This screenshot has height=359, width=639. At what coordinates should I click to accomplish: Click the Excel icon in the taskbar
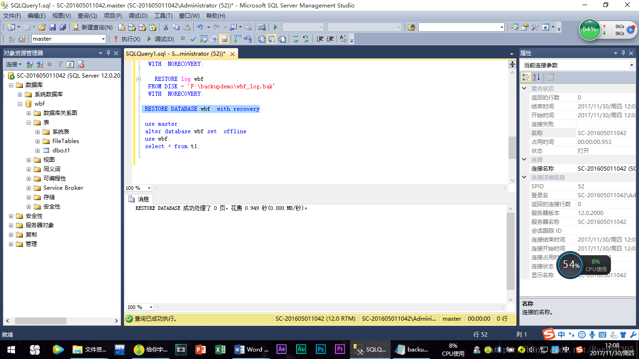(x=220, y=349)
